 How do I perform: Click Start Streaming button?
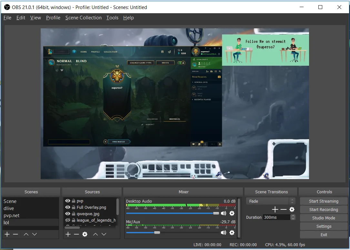coord(324,201)
